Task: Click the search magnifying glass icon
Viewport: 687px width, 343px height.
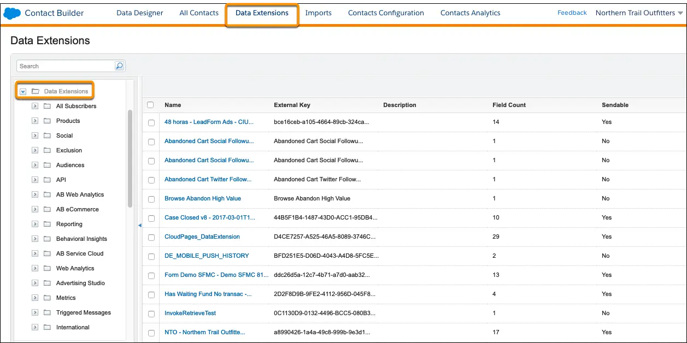Action: 119,66
